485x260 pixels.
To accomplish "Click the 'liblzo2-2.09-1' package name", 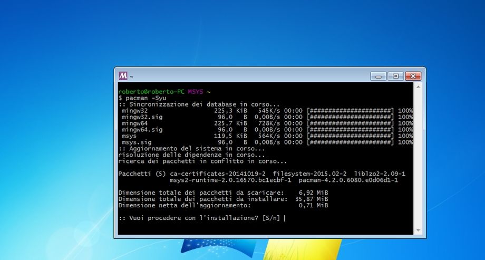I will (x=380, y=174).
